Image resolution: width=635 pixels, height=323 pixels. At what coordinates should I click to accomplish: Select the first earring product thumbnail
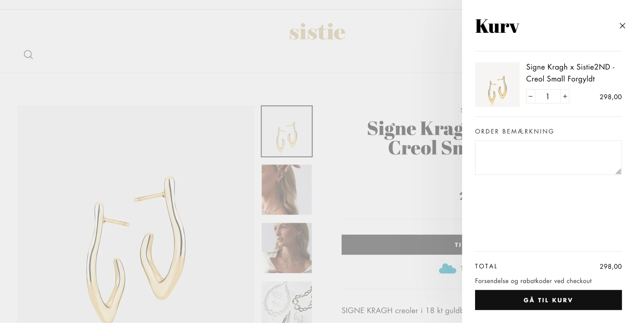287,131
